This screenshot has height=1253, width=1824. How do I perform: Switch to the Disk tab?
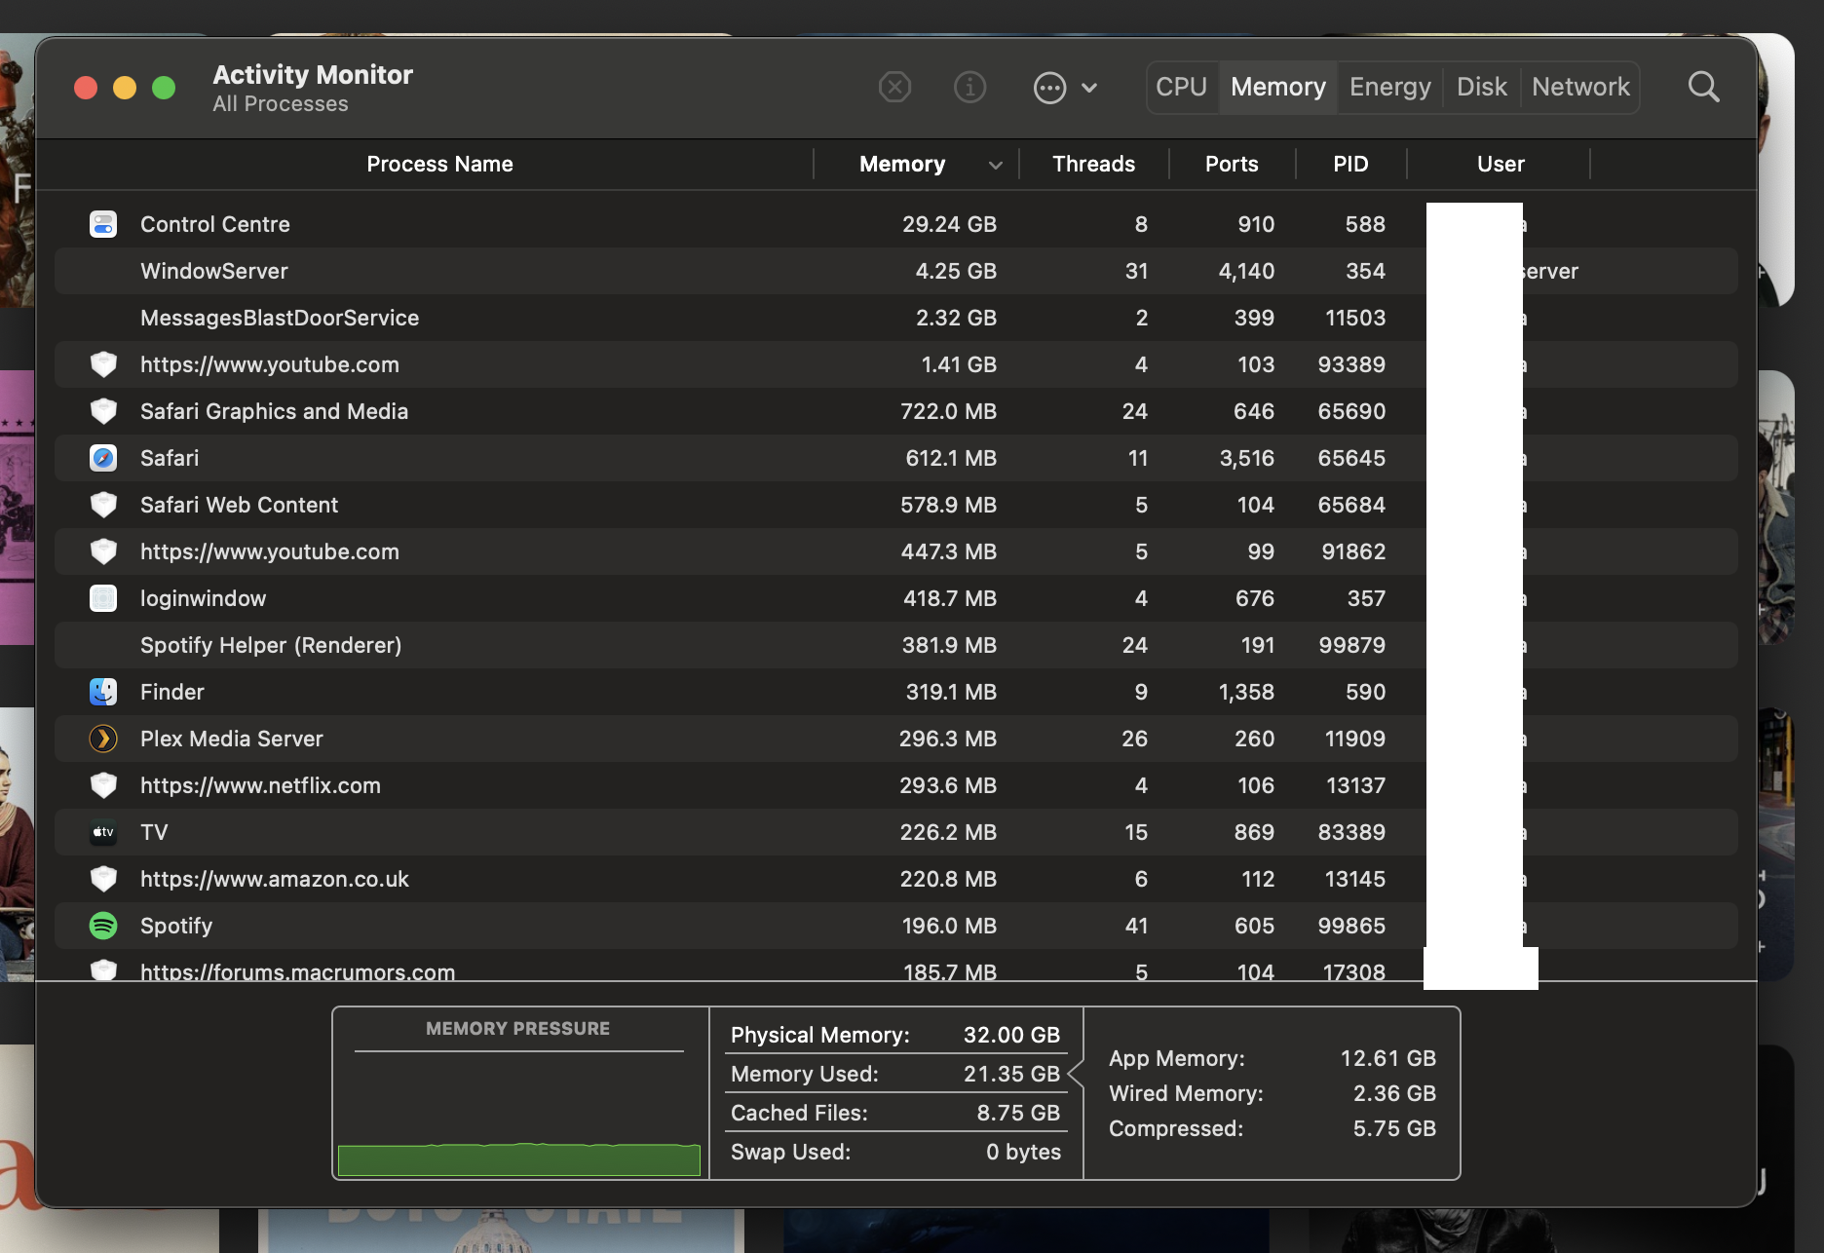(x=1482, y=88)
